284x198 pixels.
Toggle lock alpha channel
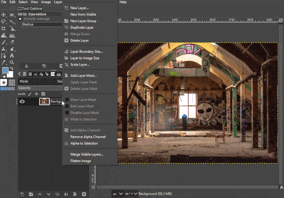click(x=43, y=94)
